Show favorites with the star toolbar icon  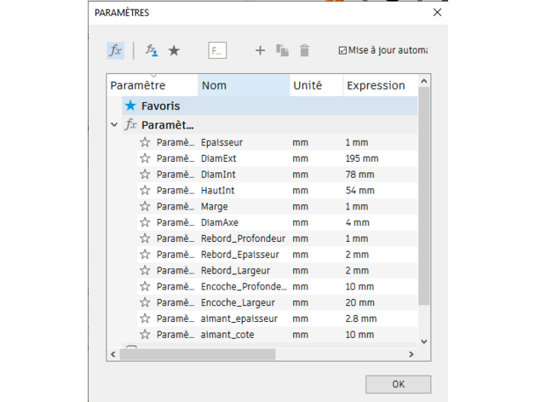174,50
